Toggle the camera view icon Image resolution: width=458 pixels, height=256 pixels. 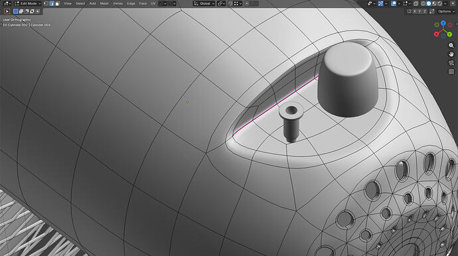451,63
